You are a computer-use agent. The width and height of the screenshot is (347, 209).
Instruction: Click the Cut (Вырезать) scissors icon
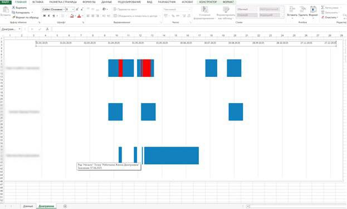point(13,8)
